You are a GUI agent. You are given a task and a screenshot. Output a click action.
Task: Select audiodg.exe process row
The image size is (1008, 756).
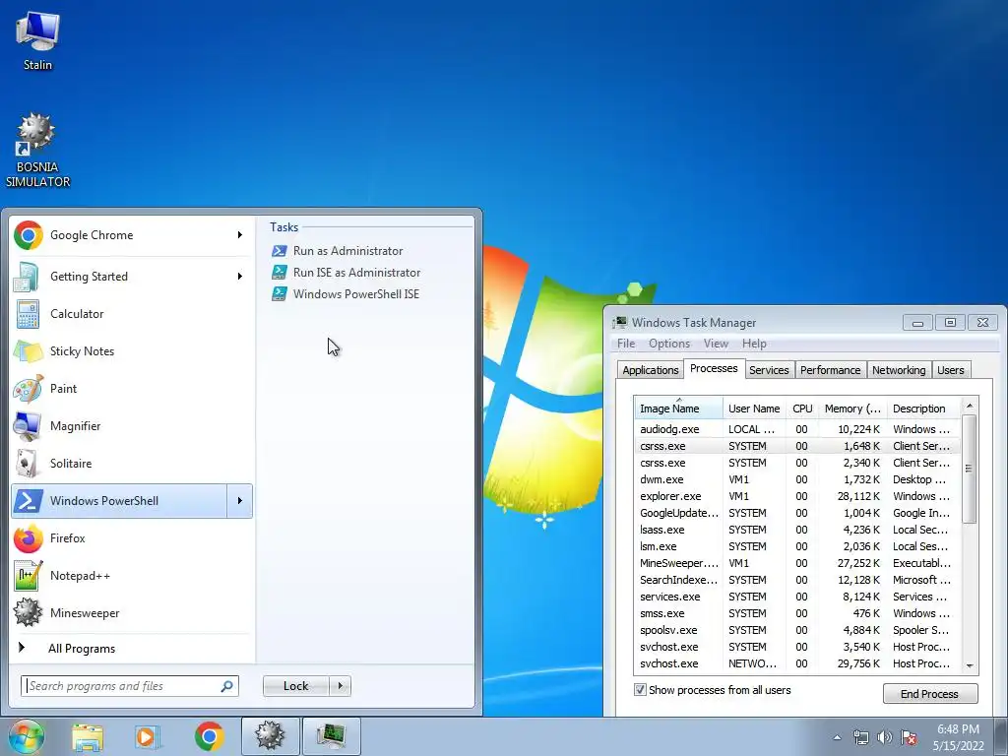(796, 429)
